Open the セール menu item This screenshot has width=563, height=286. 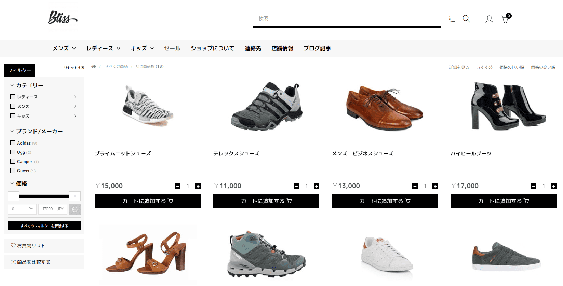[172, 48]
